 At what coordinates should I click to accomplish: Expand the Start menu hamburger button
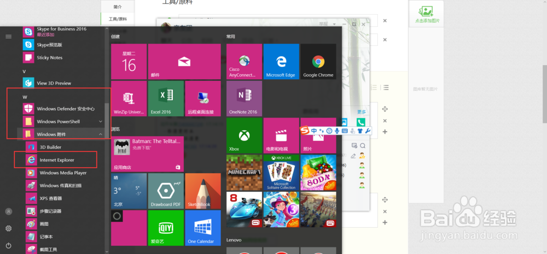point(8,36)
